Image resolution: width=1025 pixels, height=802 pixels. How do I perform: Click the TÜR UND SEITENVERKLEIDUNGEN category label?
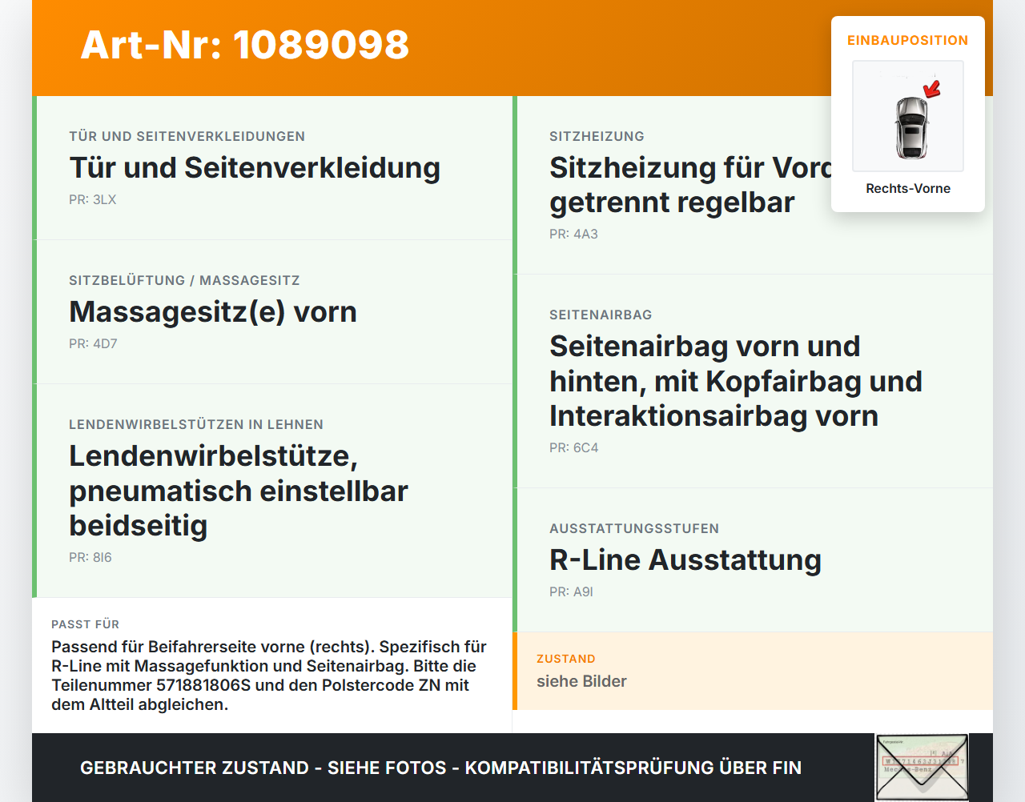187,136
